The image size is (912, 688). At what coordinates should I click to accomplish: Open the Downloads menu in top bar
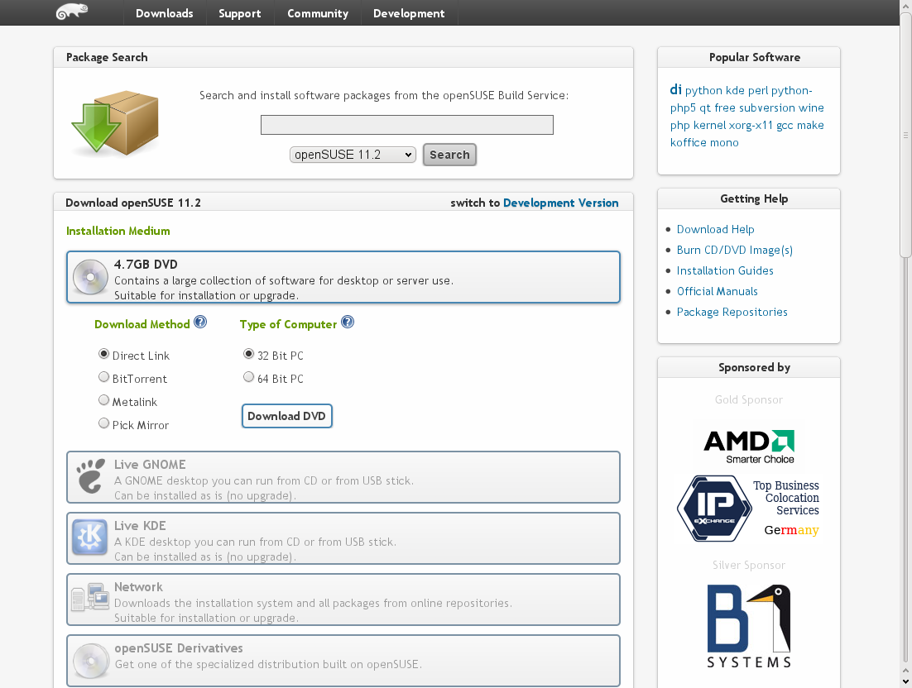coord(164,13)
